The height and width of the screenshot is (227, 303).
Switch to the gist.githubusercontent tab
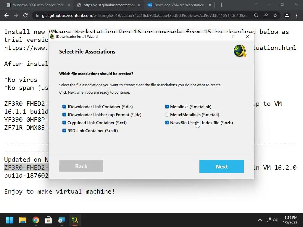(109, 5)
